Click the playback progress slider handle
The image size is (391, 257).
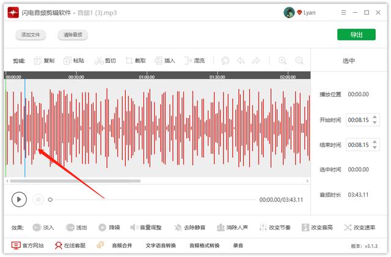[x=50, y=199]
